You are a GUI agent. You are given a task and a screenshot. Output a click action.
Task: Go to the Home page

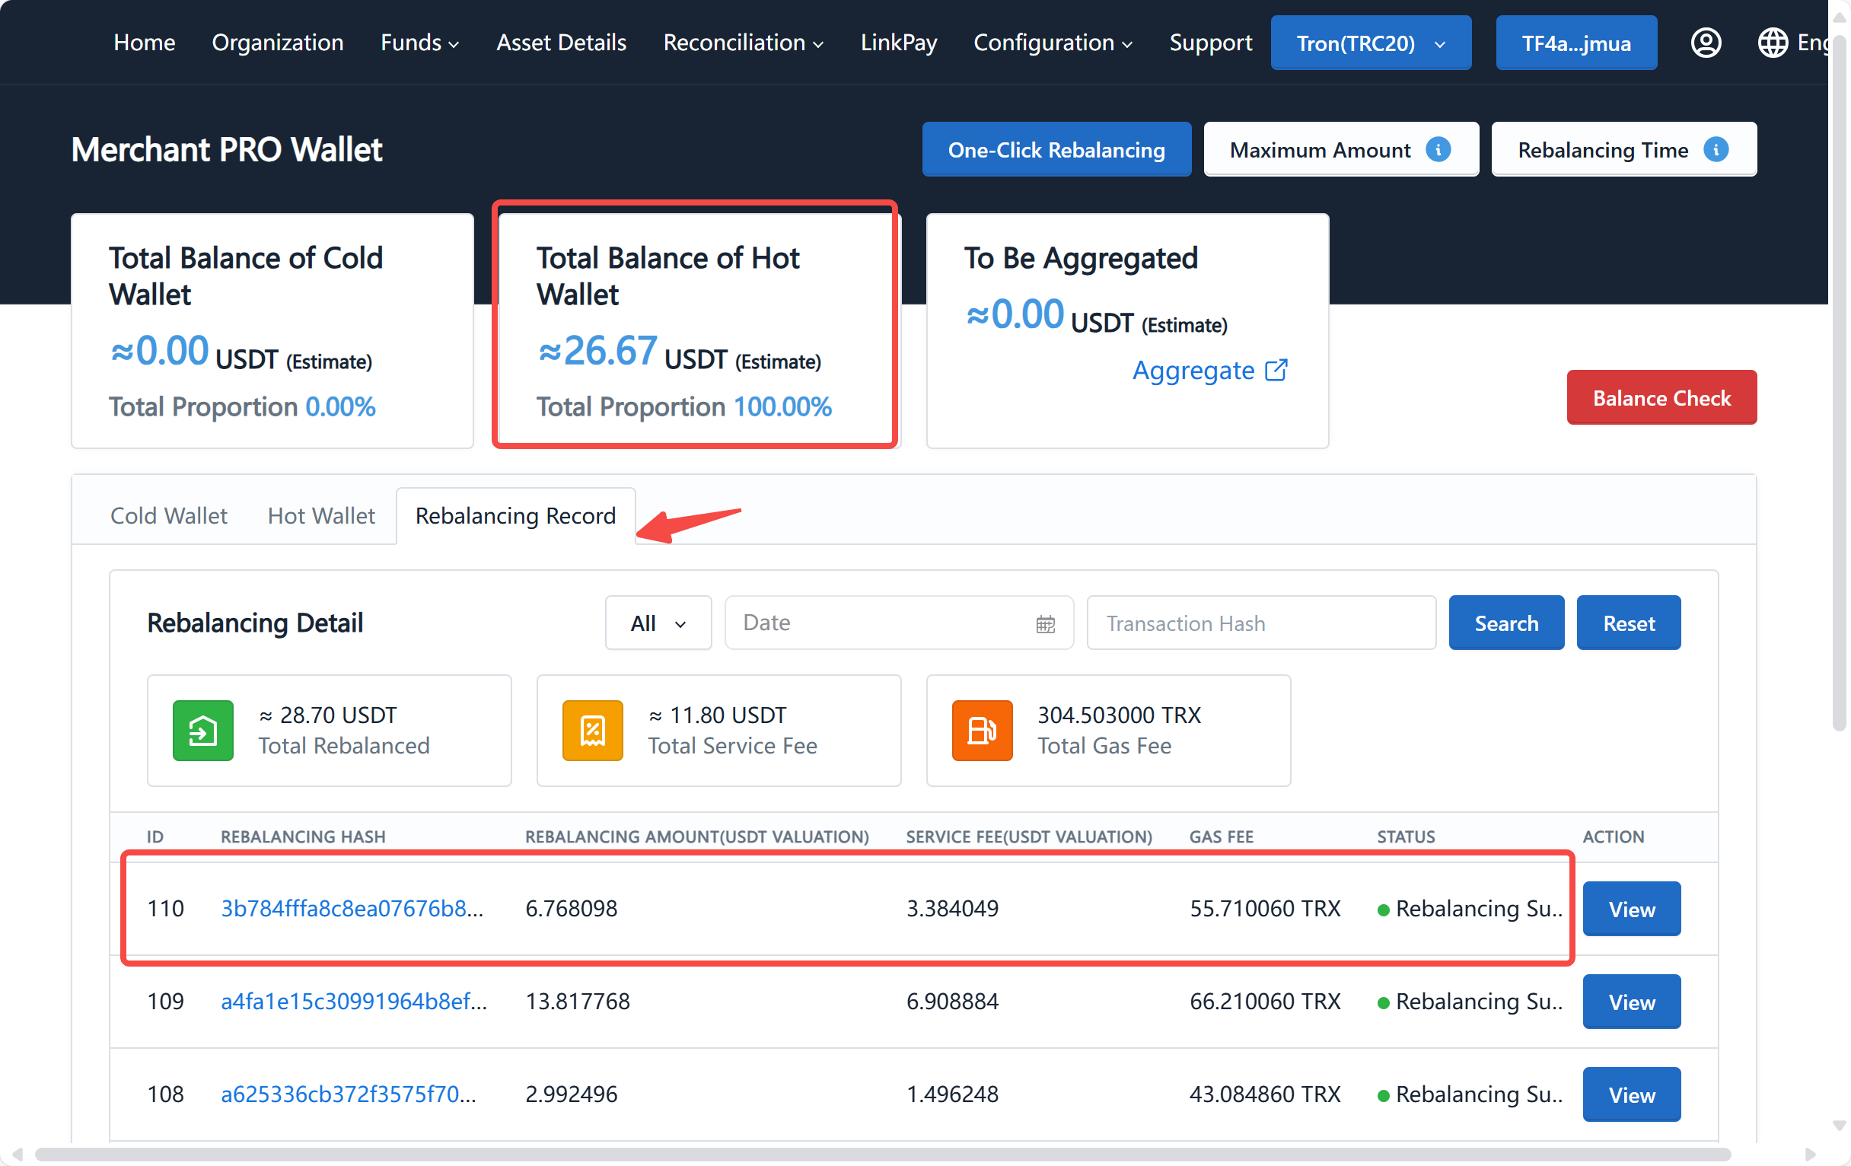tap(144, 43)
